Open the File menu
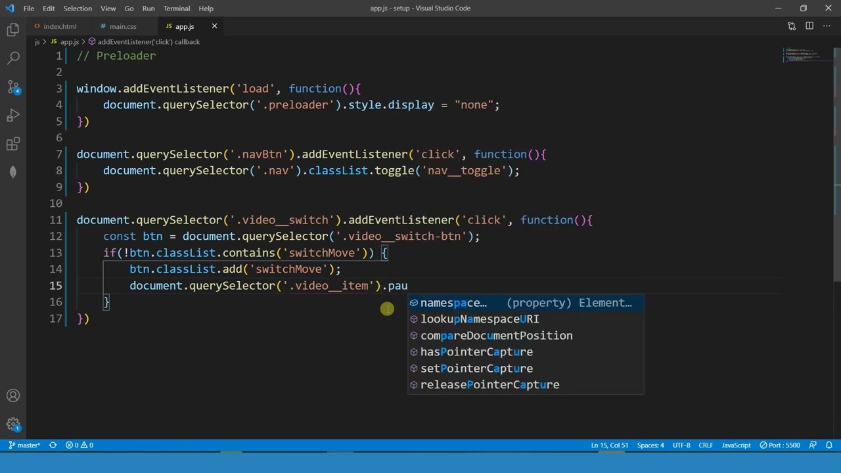Image resolution: width=841 pixels, height=473 pixels. [x=29, y=9]
